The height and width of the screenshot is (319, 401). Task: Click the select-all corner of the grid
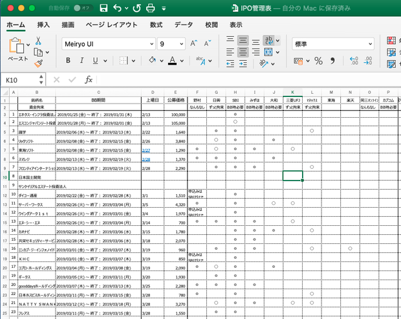click(5, 93)
